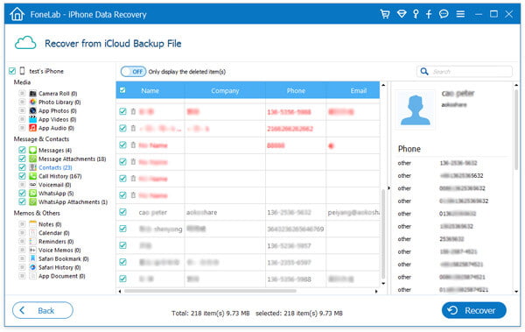Open the Facebook icon

(x=429, y=14)
